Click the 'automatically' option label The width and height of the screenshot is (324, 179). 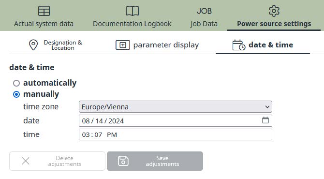(x=50, y=83)
